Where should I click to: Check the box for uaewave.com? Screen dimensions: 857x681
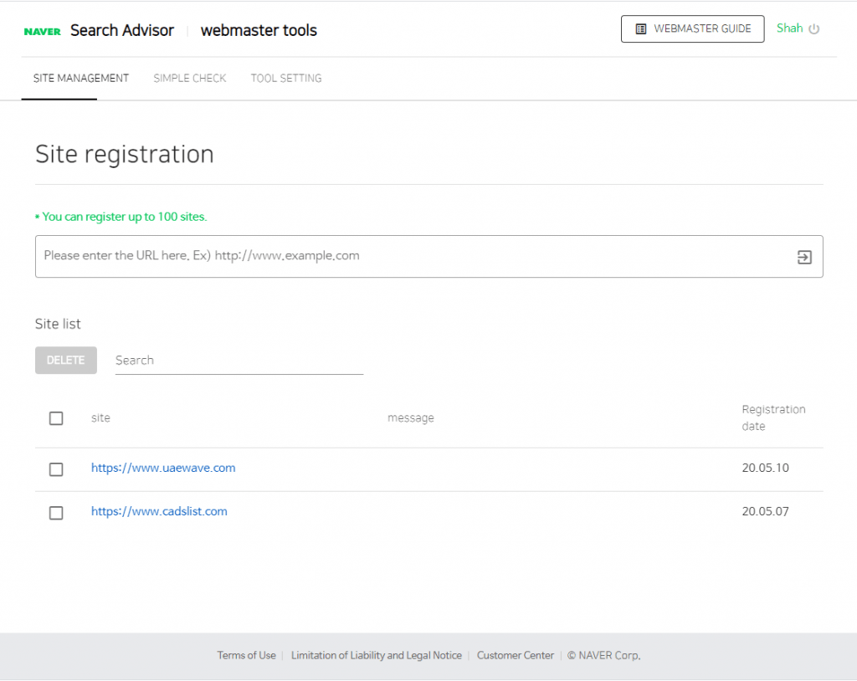coord(56,469)
